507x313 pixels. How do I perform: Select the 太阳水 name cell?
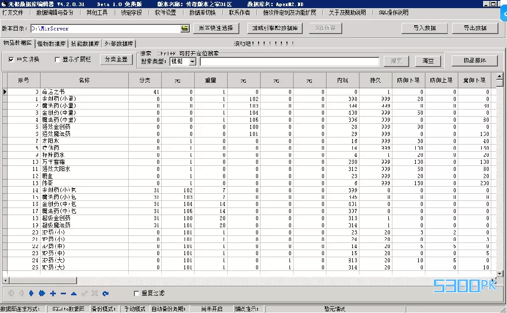[84, 141]
